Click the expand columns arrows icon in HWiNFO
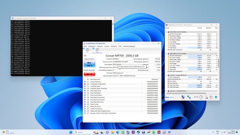The width and height of the screenshot is (240, 135). [x=167, y=97]
